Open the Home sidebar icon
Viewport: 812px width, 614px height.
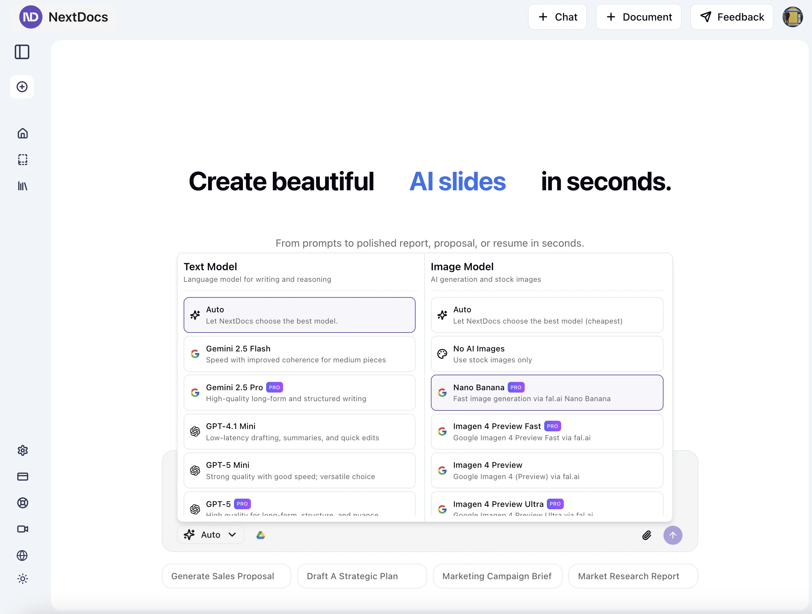(23, 133)
